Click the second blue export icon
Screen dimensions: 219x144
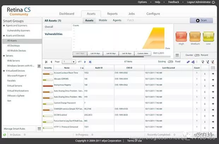(x=193, y=62)
